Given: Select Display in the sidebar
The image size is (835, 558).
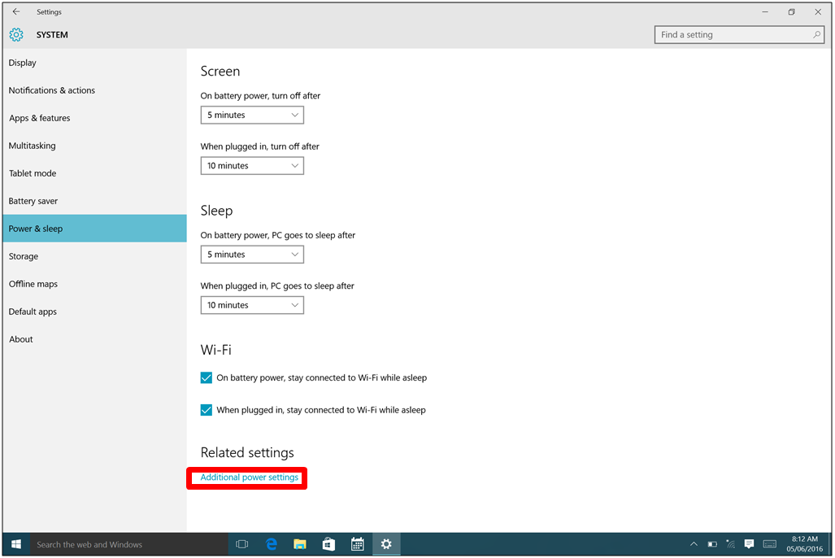Looking at the screenshot, I should 95,63.
